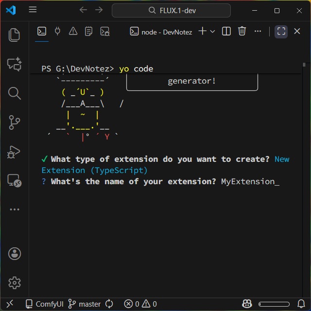Open the Source Control view
This screenshot has height=311, width=311.
(x=15, y=122)
